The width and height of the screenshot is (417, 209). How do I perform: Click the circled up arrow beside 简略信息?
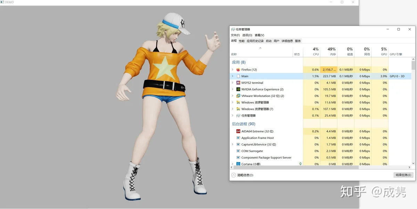tap(234, 175)
